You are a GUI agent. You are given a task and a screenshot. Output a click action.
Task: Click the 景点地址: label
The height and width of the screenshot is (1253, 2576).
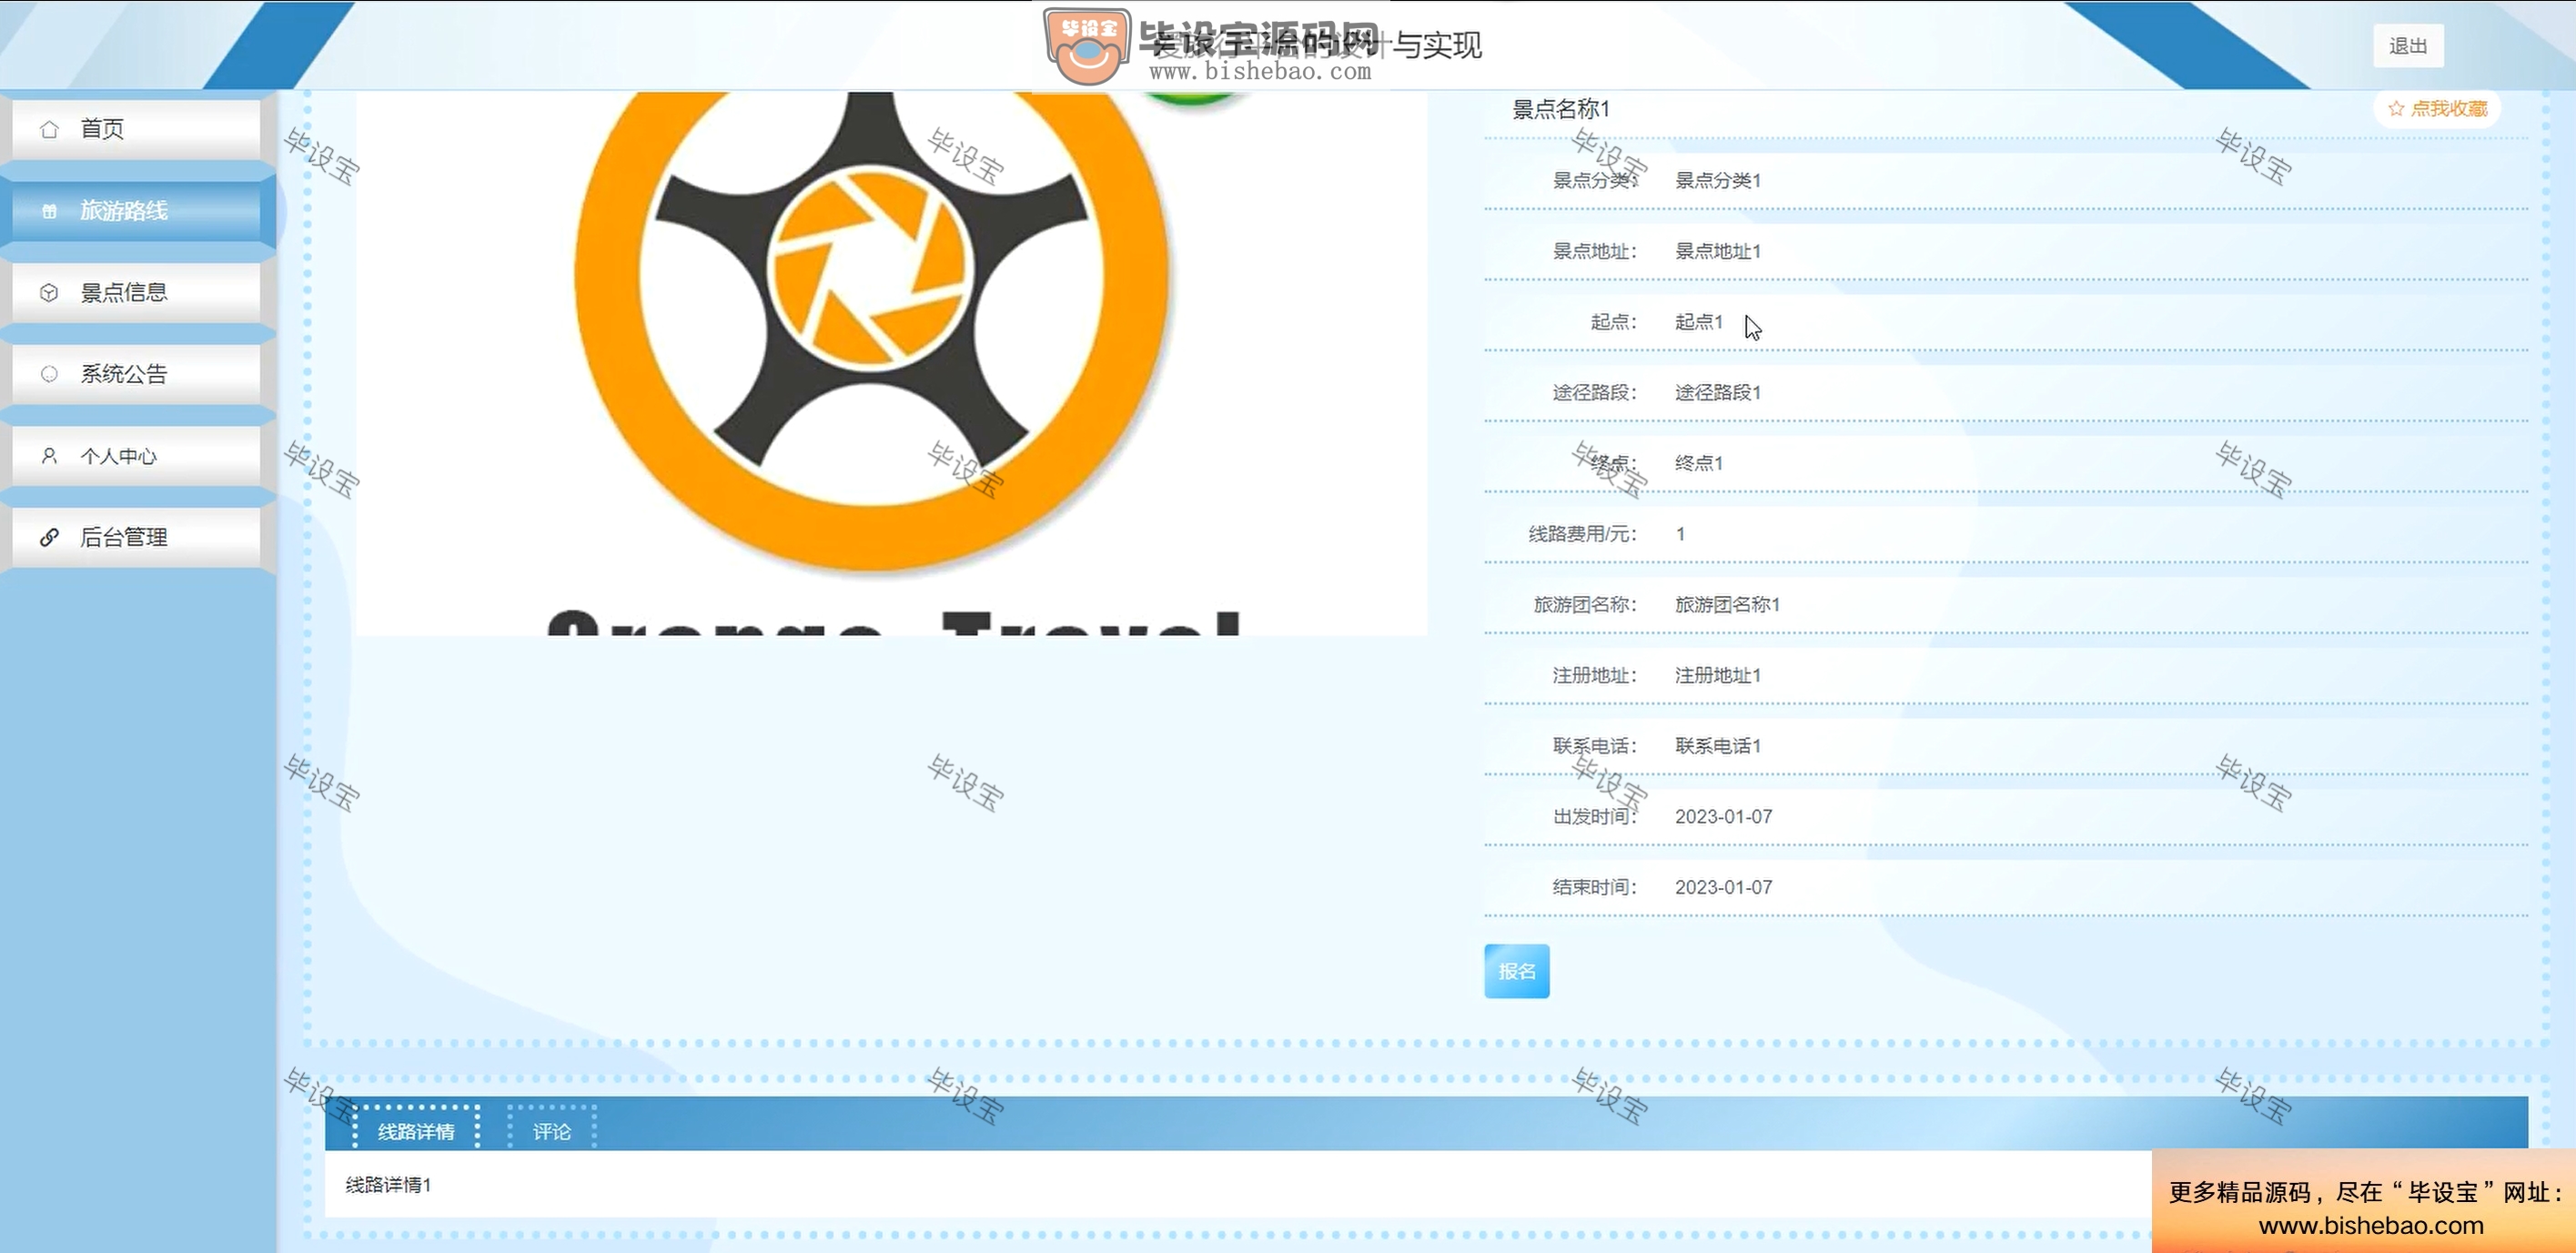click(x=1594, y=251)
